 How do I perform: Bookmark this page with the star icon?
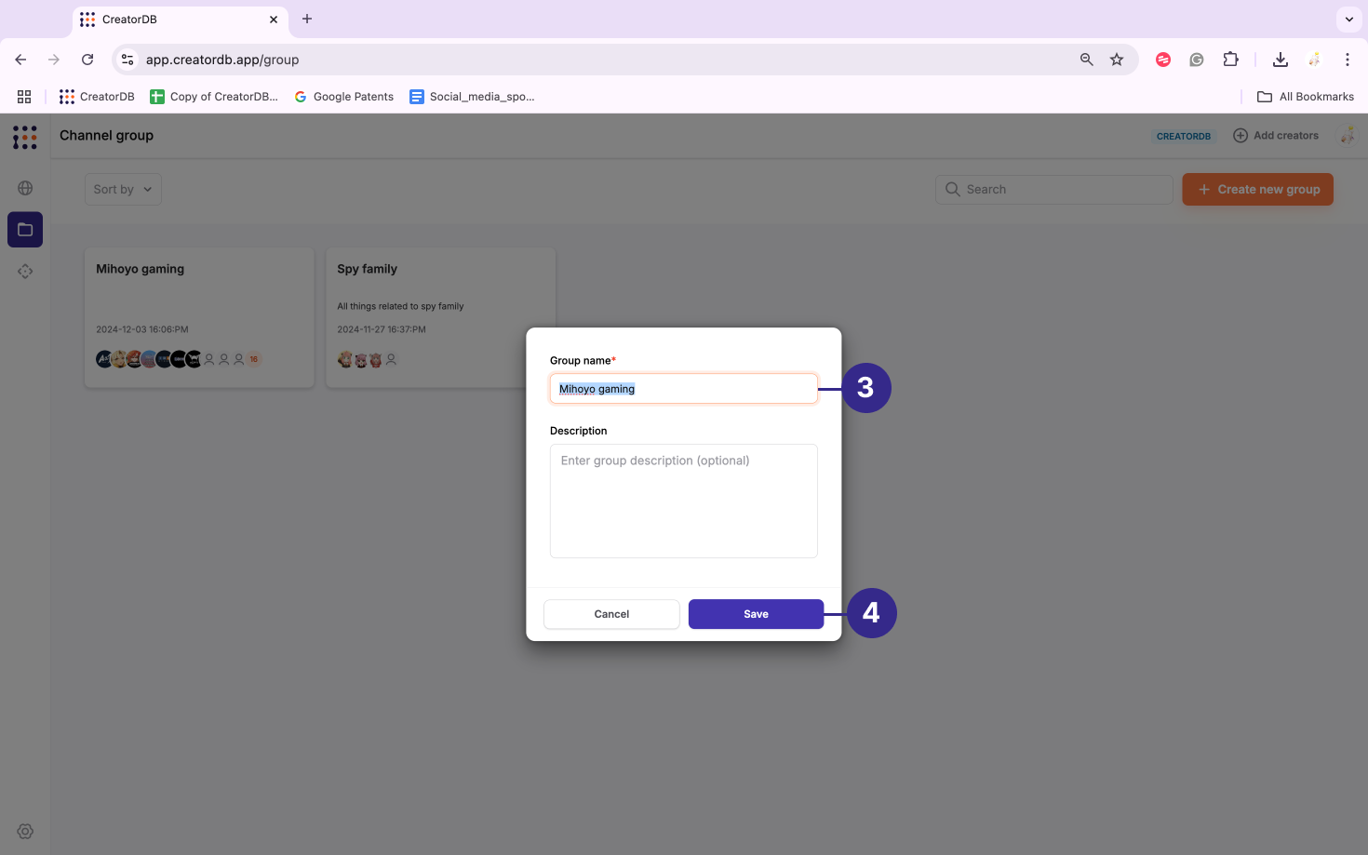[x=1117, y=60]
